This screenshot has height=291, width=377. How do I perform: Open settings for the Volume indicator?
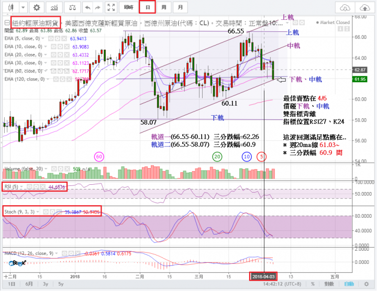tap(61, 169)
